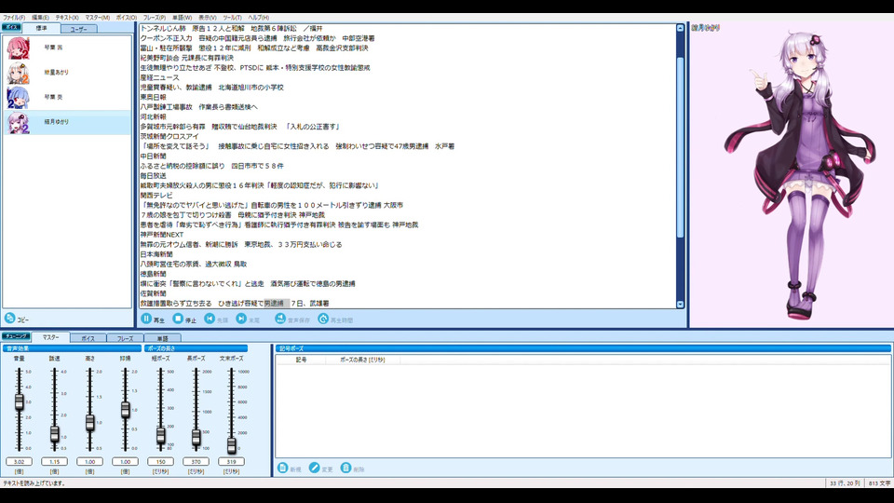This screenshot has height=503, width=894.
Task: Click the 削除 trash delete icon
Action: [x=345, y=468]
